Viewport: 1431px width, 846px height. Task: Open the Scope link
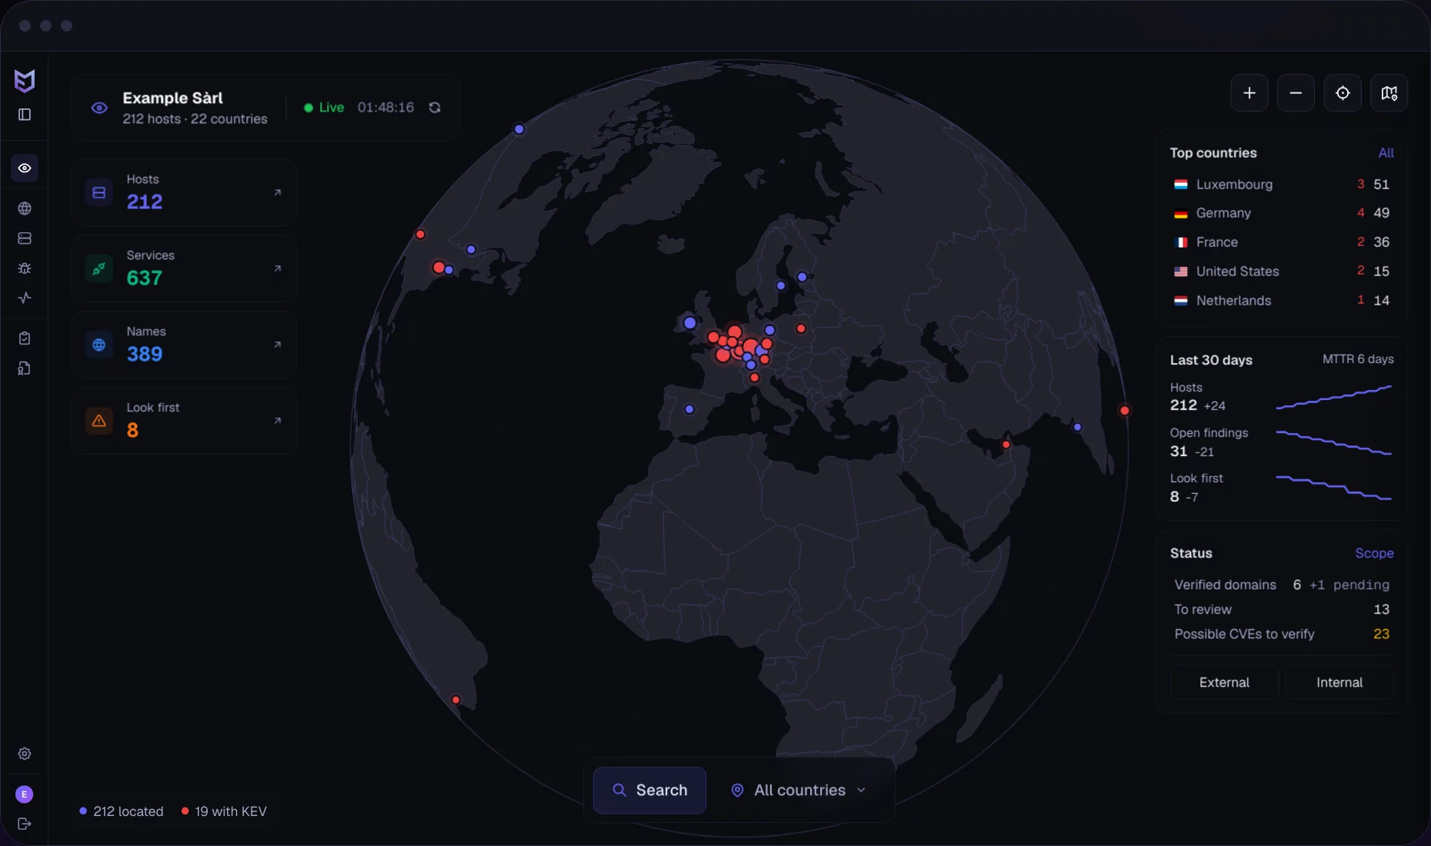point(1374,553)
